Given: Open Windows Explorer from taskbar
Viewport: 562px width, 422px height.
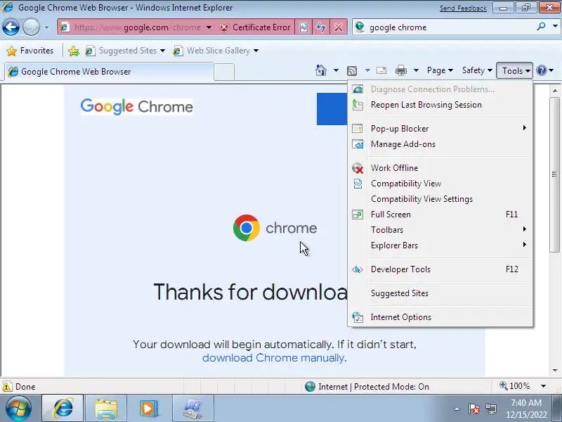Looking at the screenshot, I should coord(106,408).
